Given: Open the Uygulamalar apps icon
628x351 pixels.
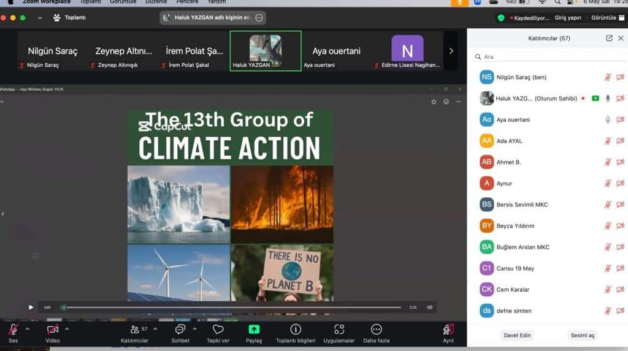Looking at the screenshot, I should pyautogui.click(x=339, y=330).
